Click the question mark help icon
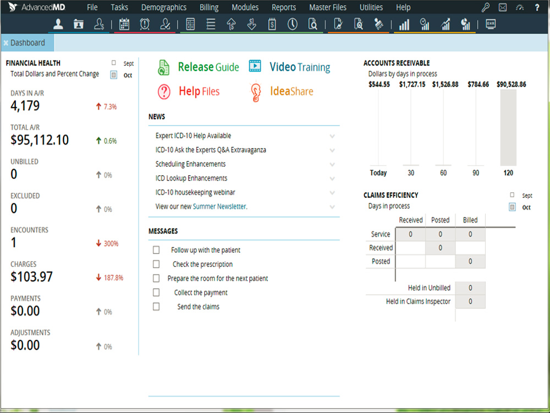Screen dimensions: 550x413 pos(537,7)
